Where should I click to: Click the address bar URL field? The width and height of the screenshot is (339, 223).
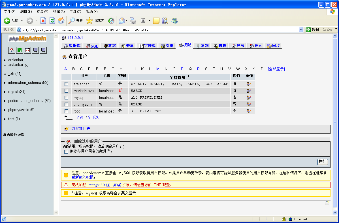coord(160,30)
